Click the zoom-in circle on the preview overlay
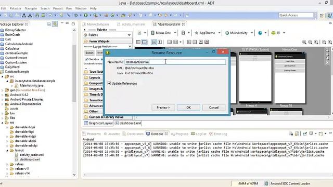333x187 pixels. tap(327, 50)
